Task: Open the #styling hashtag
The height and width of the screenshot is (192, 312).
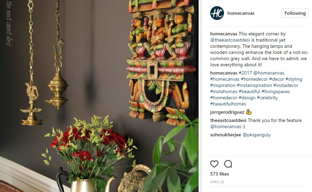Action: 294,79
